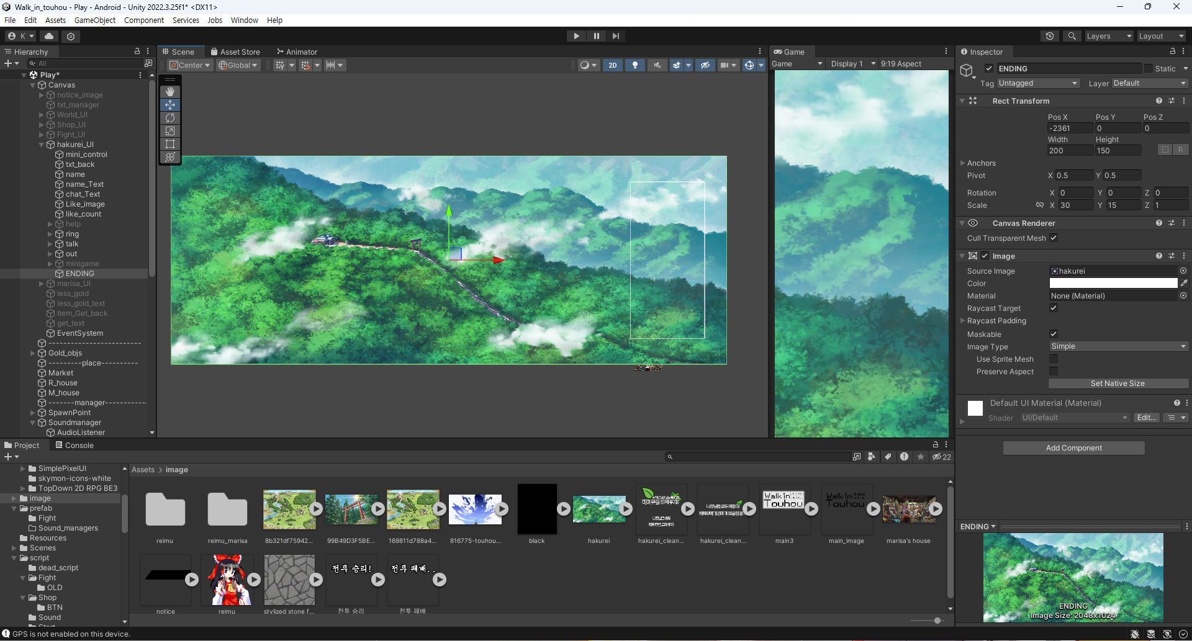The height and width of the screenshot is (641, 1192).
Task: Open the Component menu
Action: pyautogui.click(x=144, y=20)
